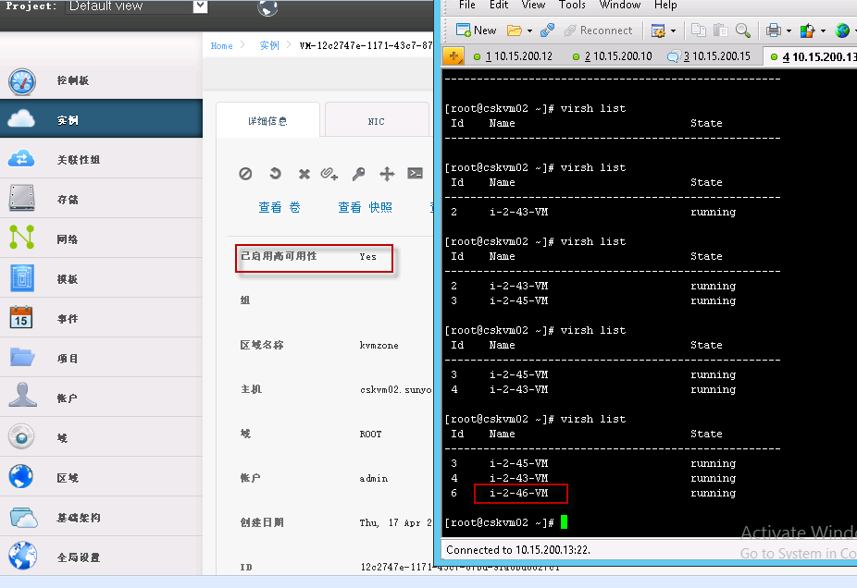Open the Edit menu in the terminal

click(499, 5)
